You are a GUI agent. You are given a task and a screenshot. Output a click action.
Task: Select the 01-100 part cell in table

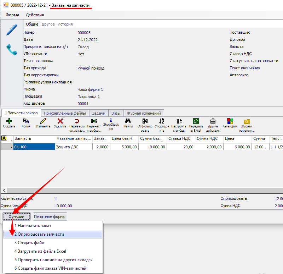tap(34, 147)
